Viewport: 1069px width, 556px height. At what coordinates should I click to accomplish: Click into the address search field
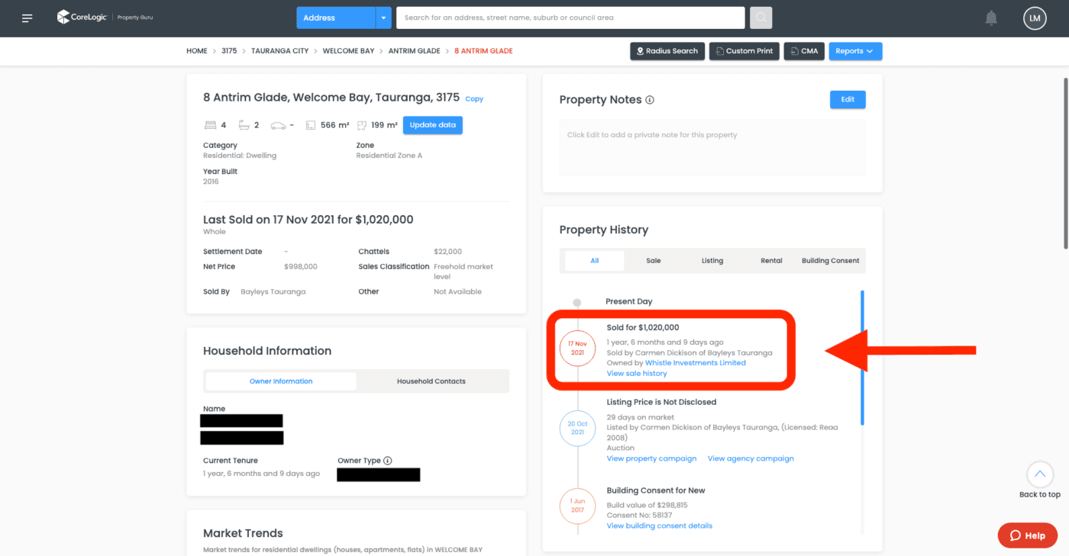tap(570, 18)
